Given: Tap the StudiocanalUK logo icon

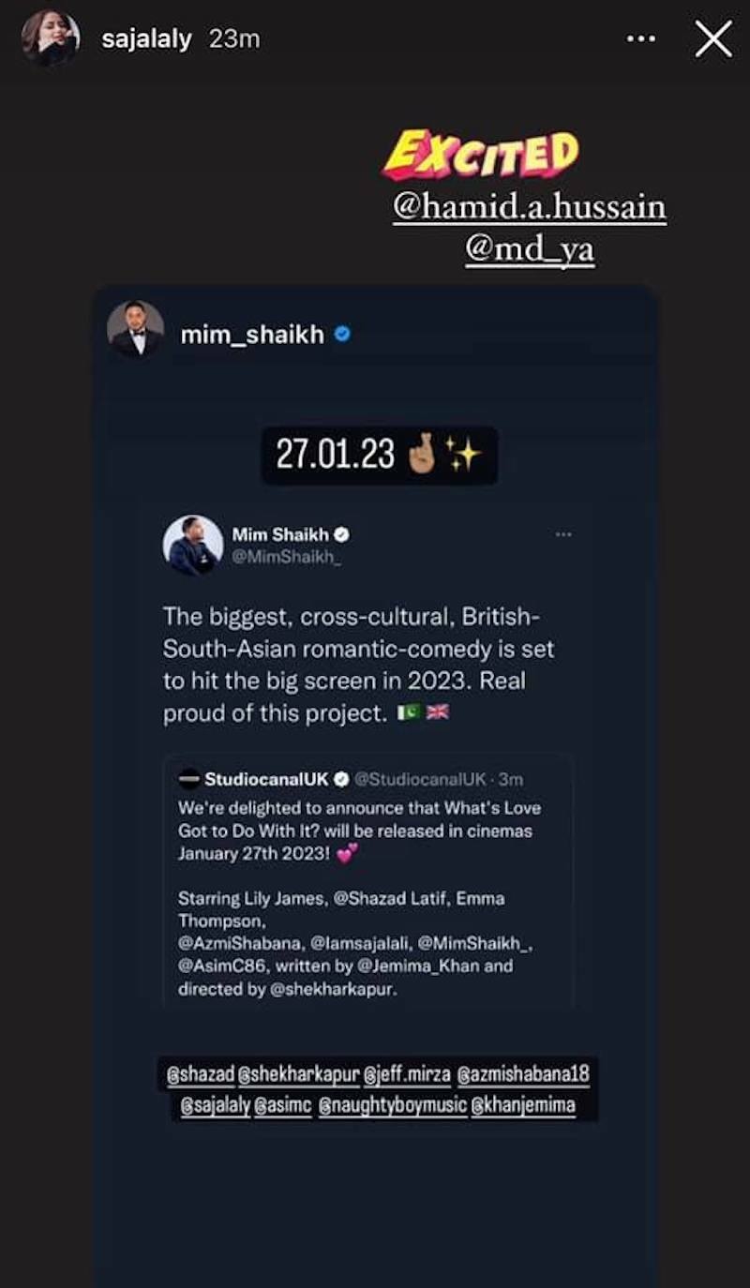Looking at the screenshot, I should 188,778.
